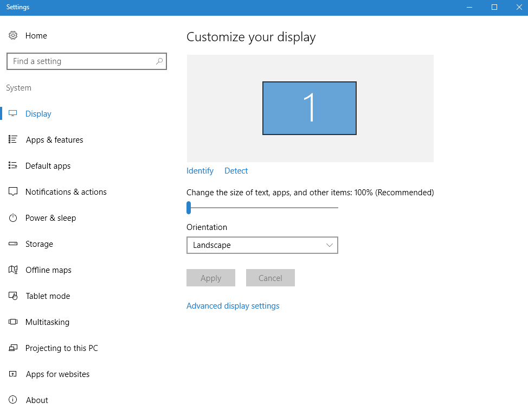Viewport: 528px width, 409px height.
Task: Adjust the text size slider
Action: pyautogui.click(x=189, y=208)
